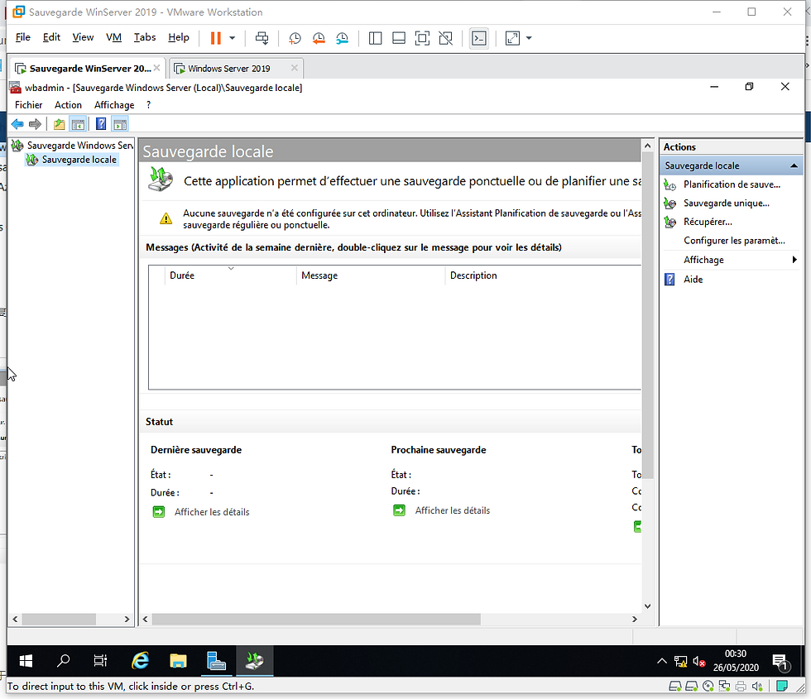Click Récupérer action
The width and height of the screenshot is (811, 699).
click(708, 222)
